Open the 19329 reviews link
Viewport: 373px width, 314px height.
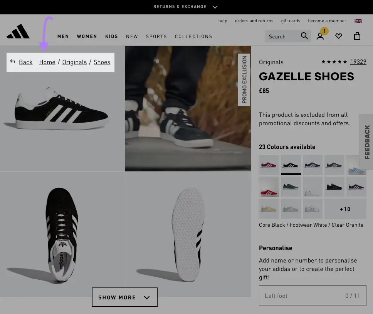point(358,62)
